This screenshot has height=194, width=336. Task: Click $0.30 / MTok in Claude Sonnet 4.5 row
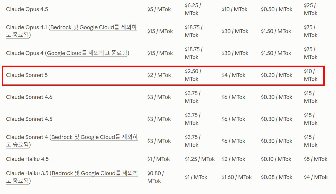tap(277, 119)
